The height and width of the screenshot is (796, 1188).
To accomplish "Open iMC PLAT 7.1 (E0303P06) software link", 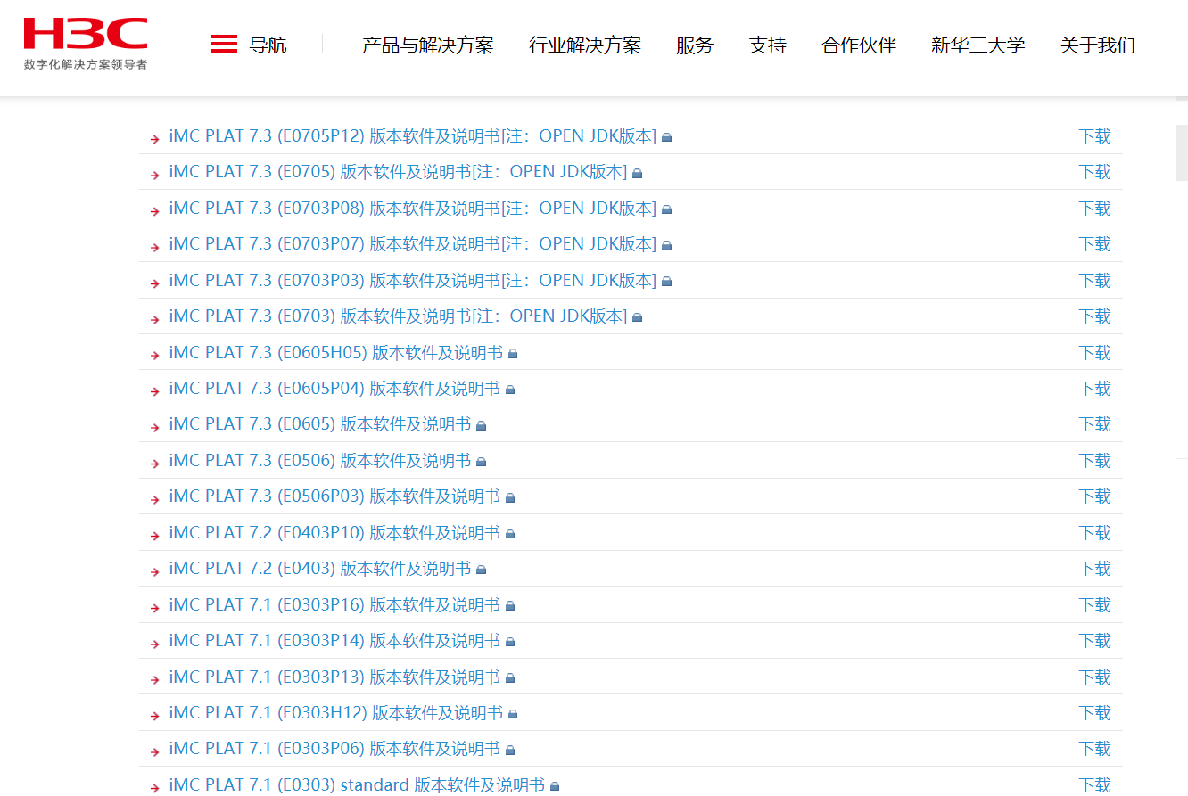I will tap(335, 749).
